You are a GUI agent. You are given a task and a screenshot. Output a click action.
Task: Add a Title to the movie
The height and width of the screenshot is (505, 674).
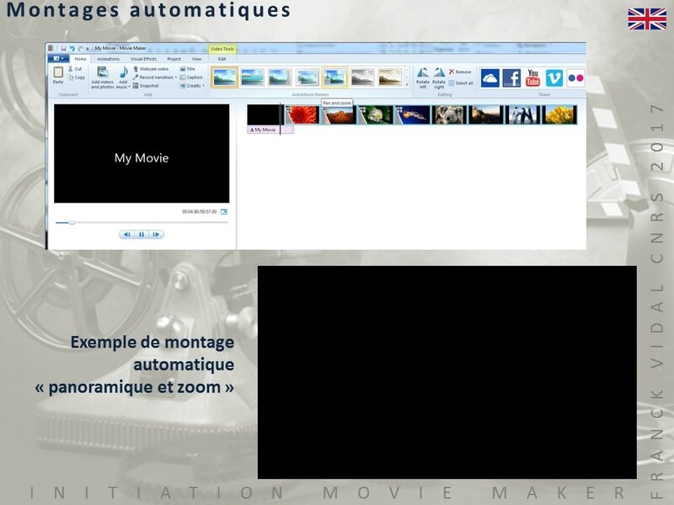[x=187, y=69]
